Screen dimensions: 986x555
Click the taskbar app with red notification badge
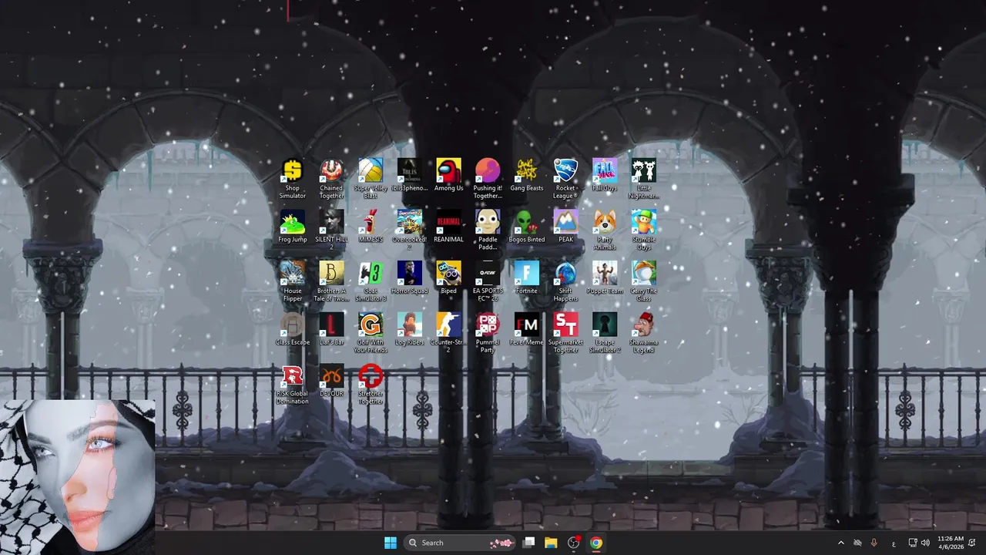point(573,543)
